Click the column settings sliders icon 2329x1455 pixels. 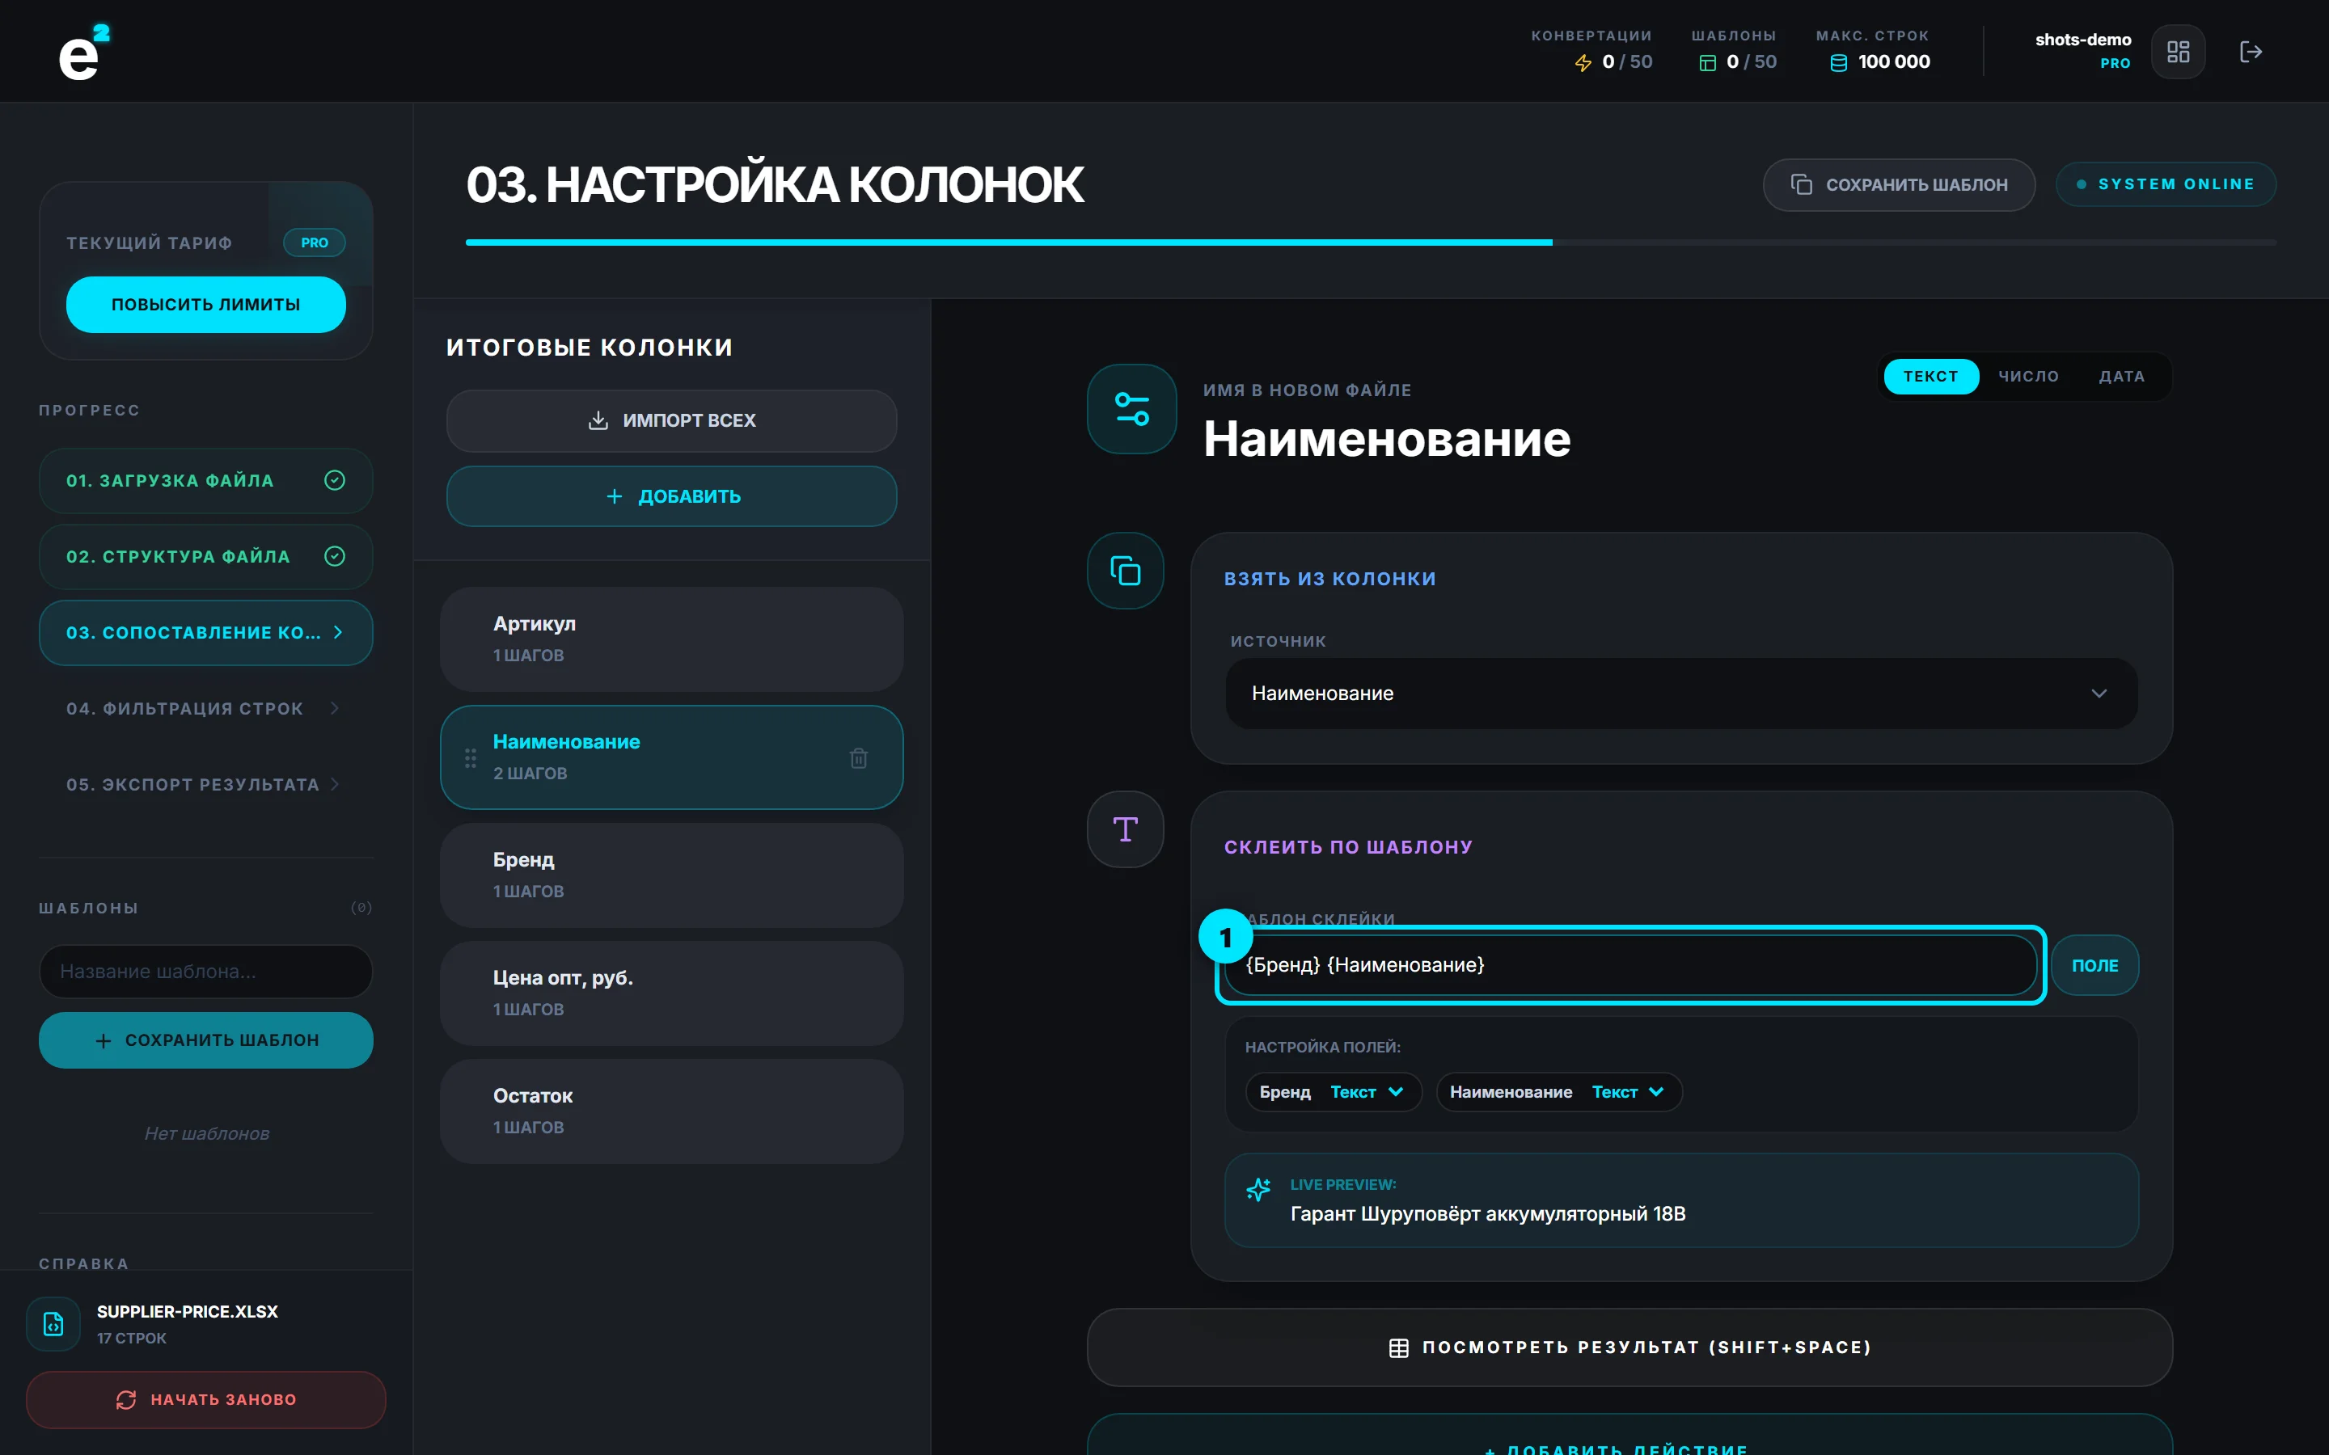[1132, 409]
